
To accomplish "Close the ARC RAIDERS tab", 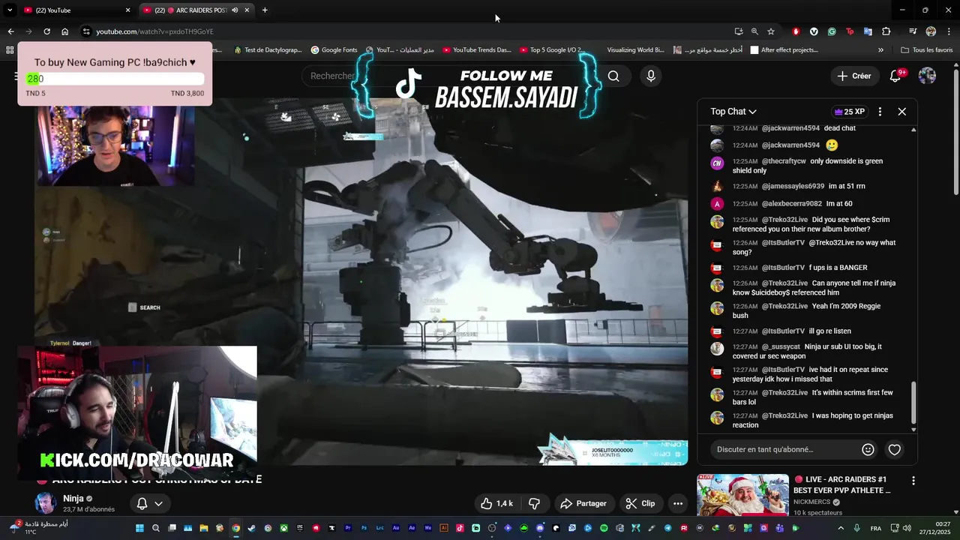I will (x=247, y=10).
